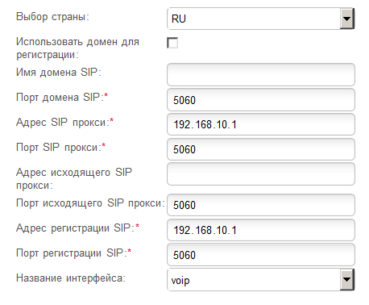369x305 pixels.
Task: Click the 'Использовать домен для регистрации' label text
Action: point(77,48)
